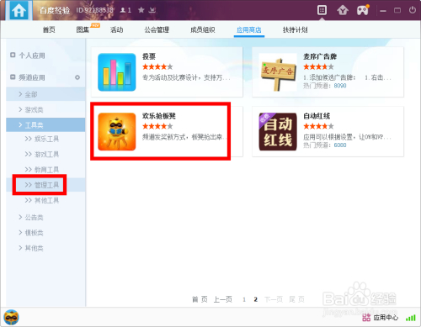Screen dimensions: 421x327
Task: Click the 麦序广告牌 app title
Action: click(320, 56)
